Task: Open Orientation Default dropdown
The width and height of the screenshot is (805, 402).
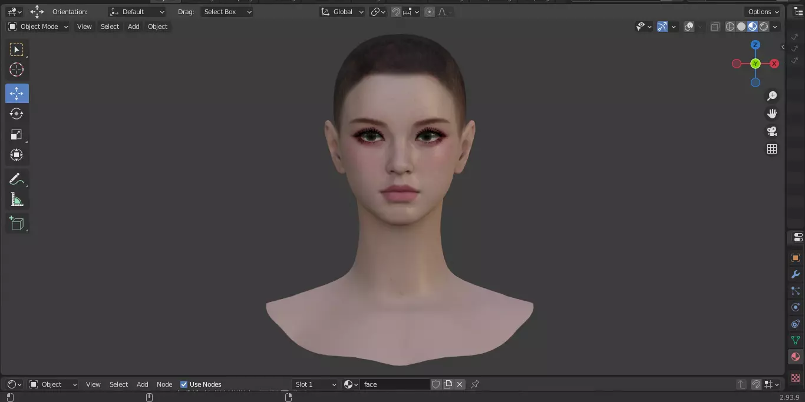Action: coord(137,12)
